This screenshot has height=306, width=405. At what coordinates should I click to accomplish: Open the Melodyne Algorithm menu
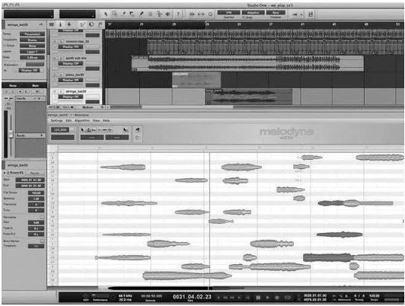coord(82,120)
